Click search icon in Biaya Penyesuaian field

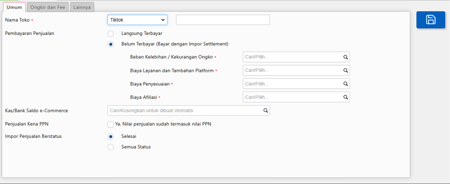(345, 84)
